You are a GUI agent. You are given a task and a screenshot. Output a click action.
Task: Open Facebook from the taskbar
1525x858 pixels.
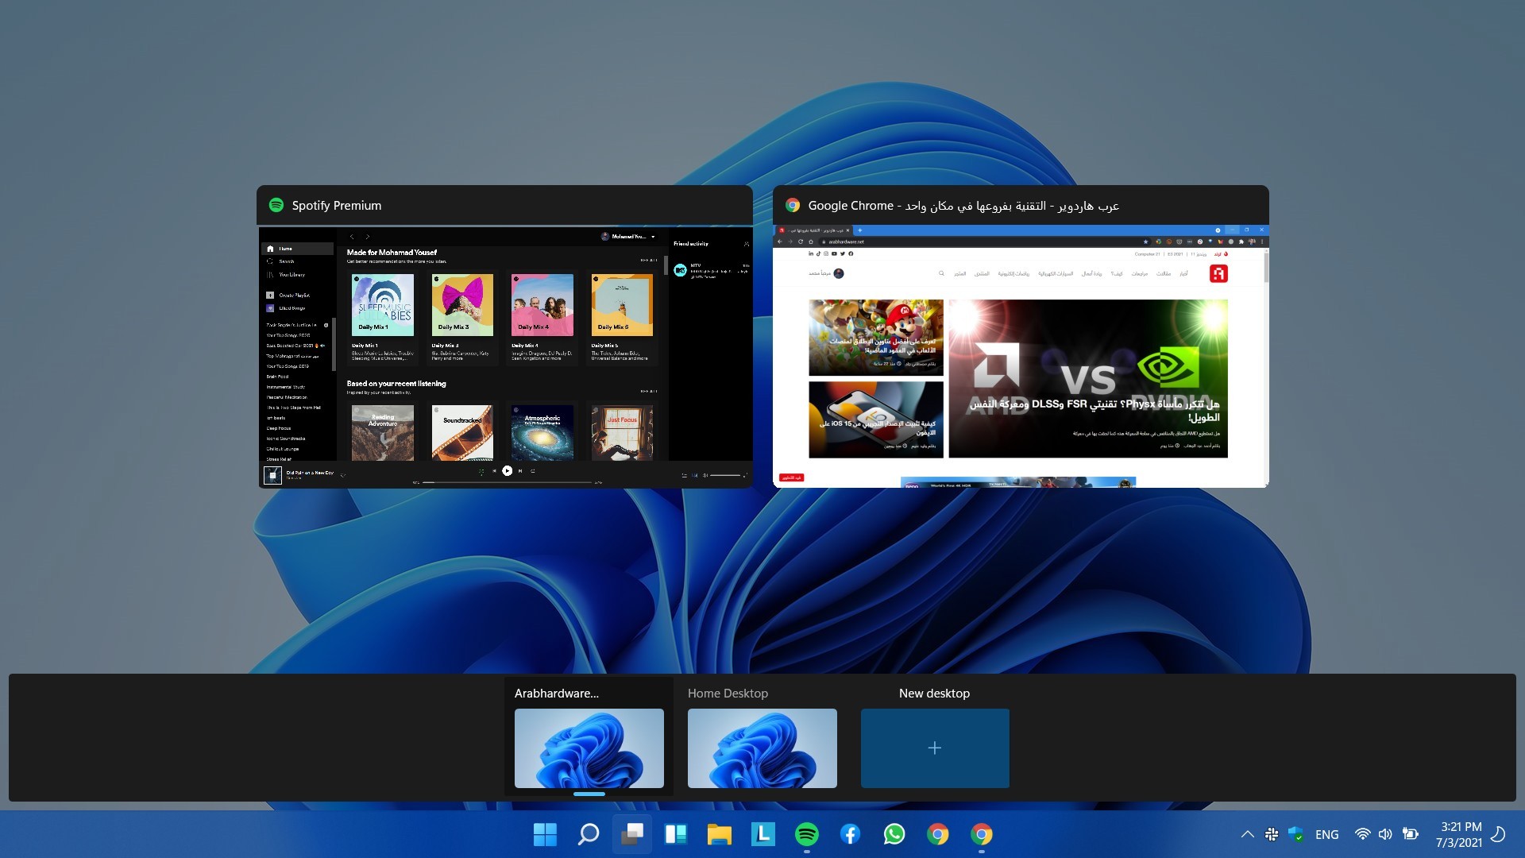click(x=851, y=834)
